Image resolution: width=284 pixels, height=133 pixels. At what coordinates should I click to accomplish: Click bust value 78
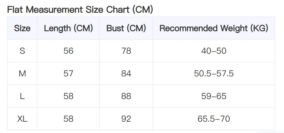(126, 51)
